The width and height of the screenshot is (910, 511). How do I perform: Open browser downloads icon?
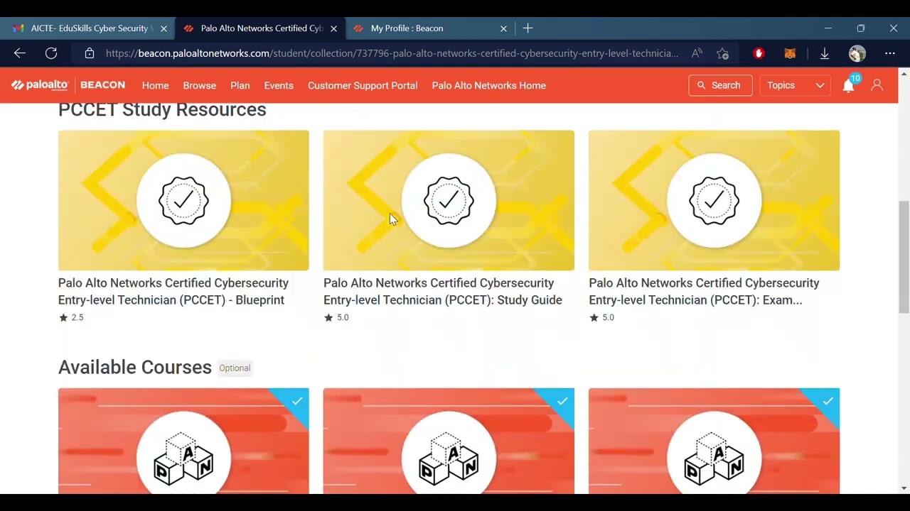pyautogui.click(x=825, y=53)
